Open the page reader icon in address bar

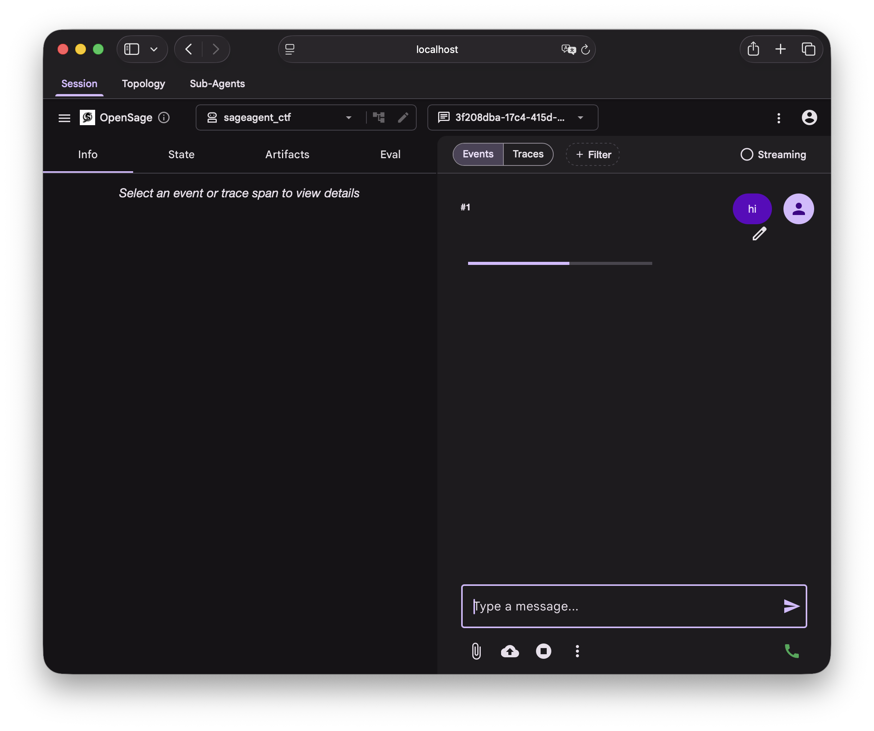290,50
